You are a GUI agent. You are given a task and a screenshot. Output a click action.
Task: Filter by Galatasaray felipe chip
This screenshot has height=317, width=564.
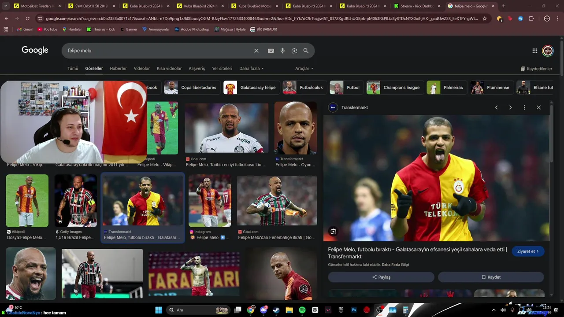[251, 88]
